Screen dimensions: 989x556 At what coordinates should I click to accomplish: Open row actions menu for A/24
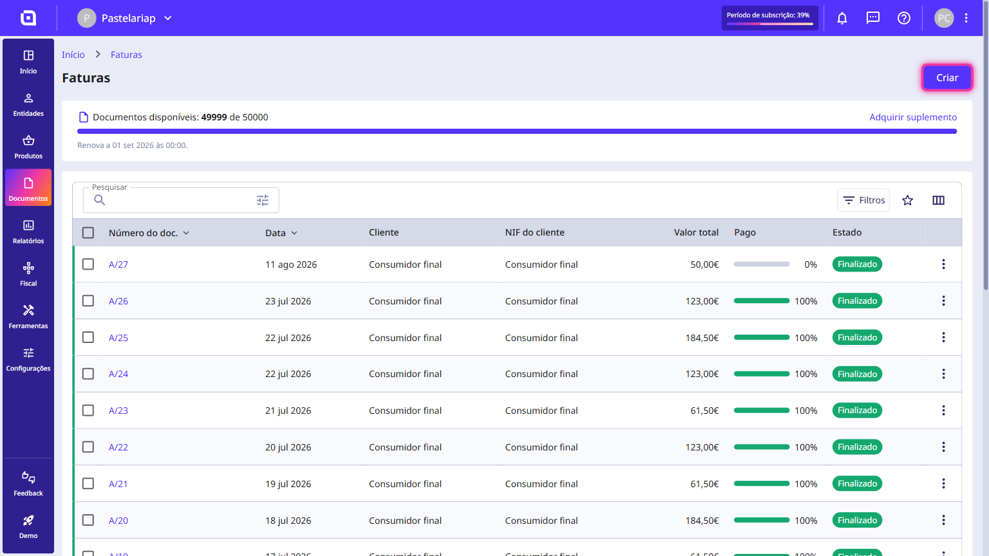point(944,374)
